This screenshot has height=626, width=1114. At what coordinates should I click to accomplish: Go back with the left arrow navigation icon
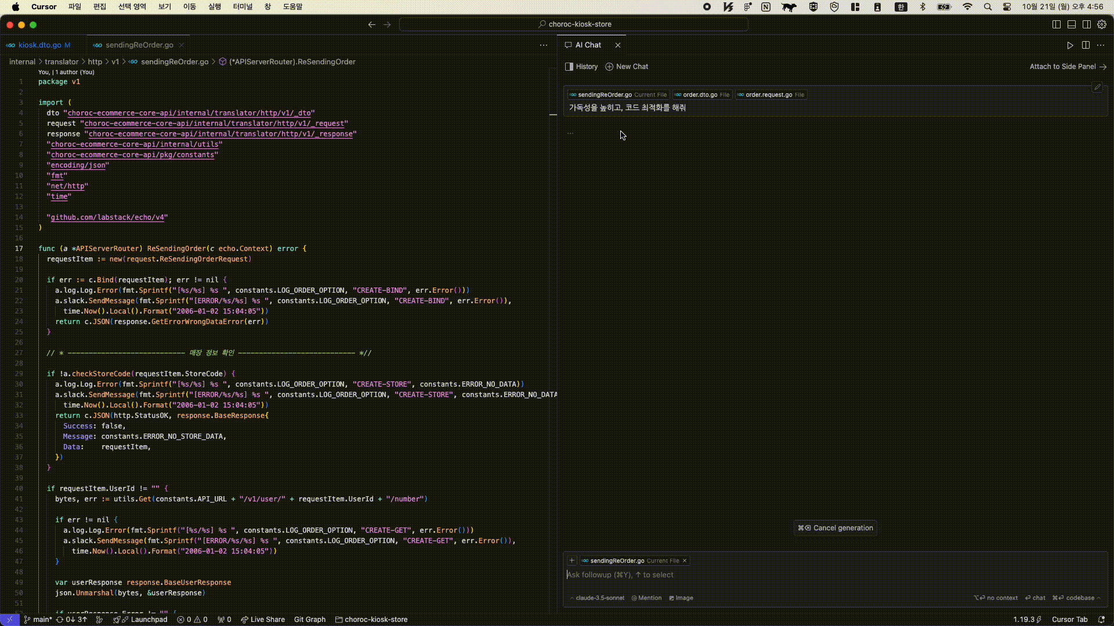pyautogui.click(x=372, y=24)
